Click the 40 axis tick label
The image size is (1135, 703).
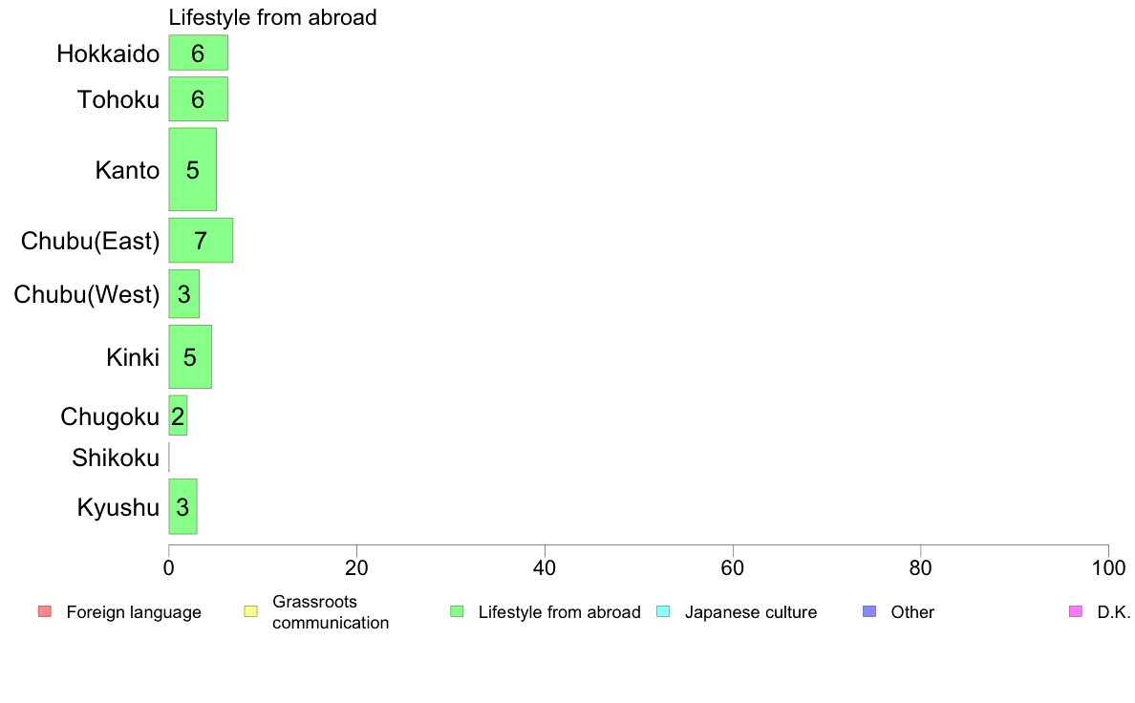545,568
